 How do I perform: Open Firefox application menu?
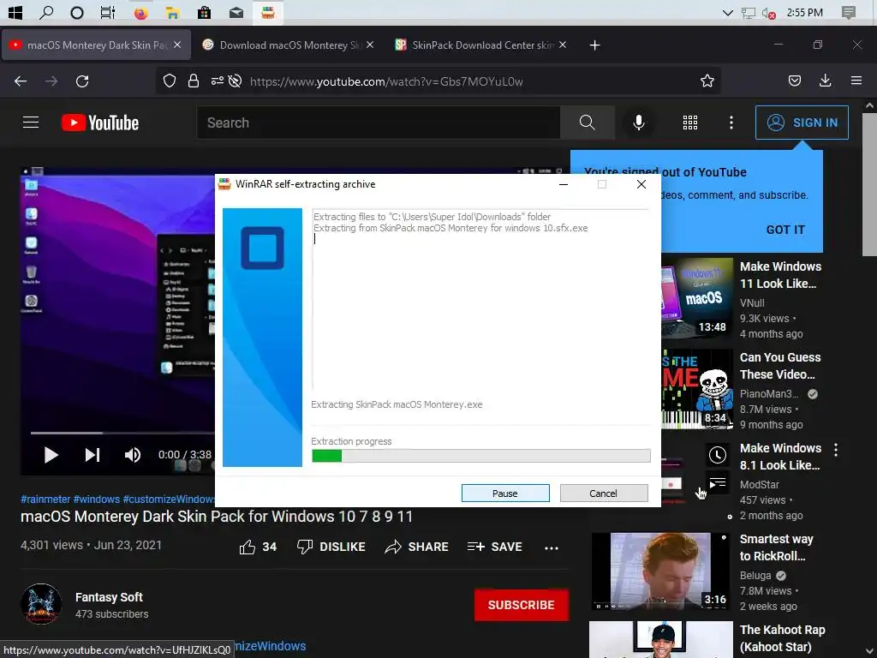click(x=856, y=81)
